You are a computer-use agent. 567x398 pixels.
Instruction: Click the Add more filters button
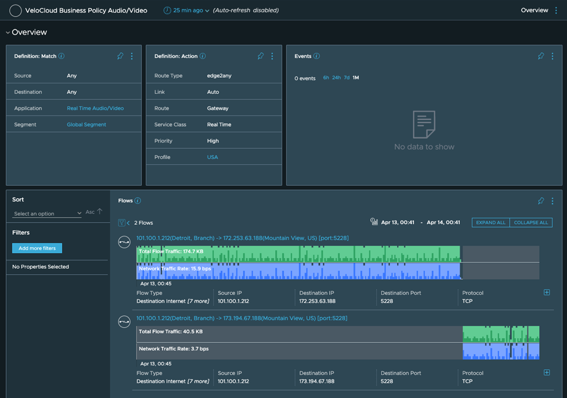(37, 248)
